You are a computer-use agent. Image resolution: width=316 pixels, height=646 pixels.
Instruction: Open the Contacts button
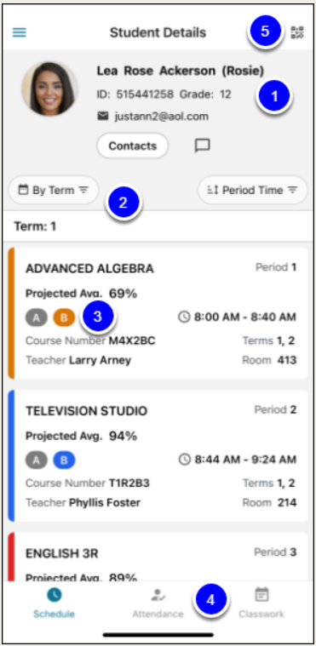[132, 146]
